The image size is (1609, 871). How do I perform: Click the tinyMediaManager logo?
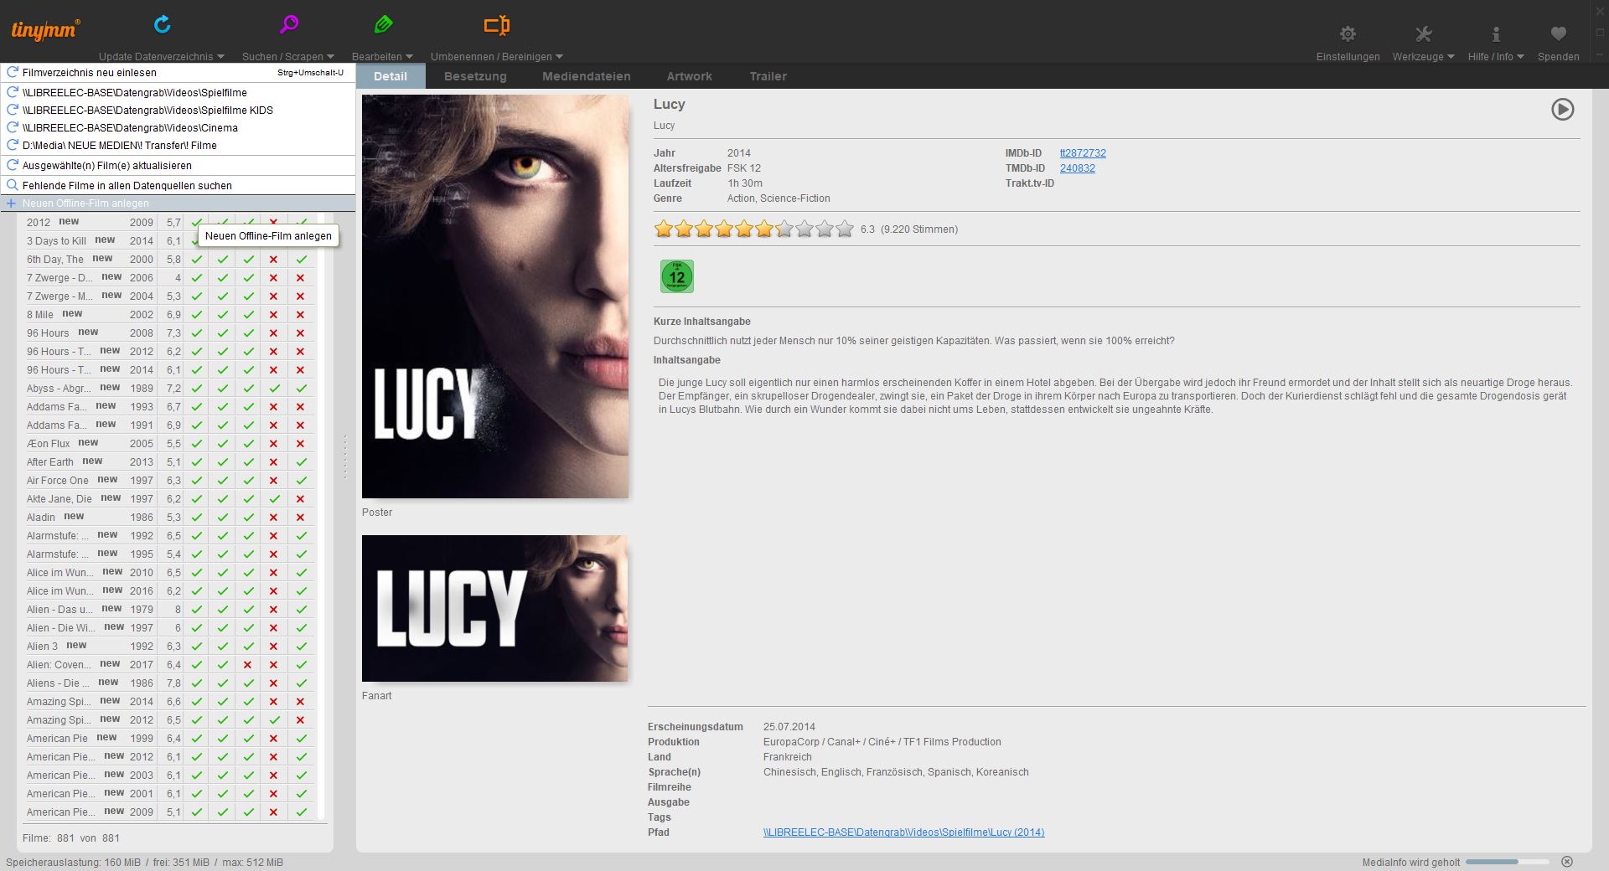pos(45,30)
